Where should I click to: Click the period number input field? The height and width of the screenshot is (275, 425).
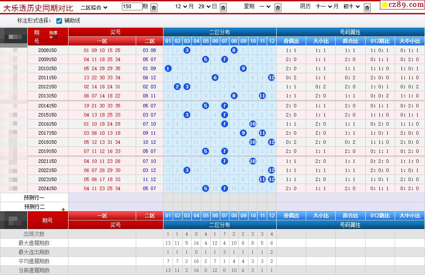(131, 6)
